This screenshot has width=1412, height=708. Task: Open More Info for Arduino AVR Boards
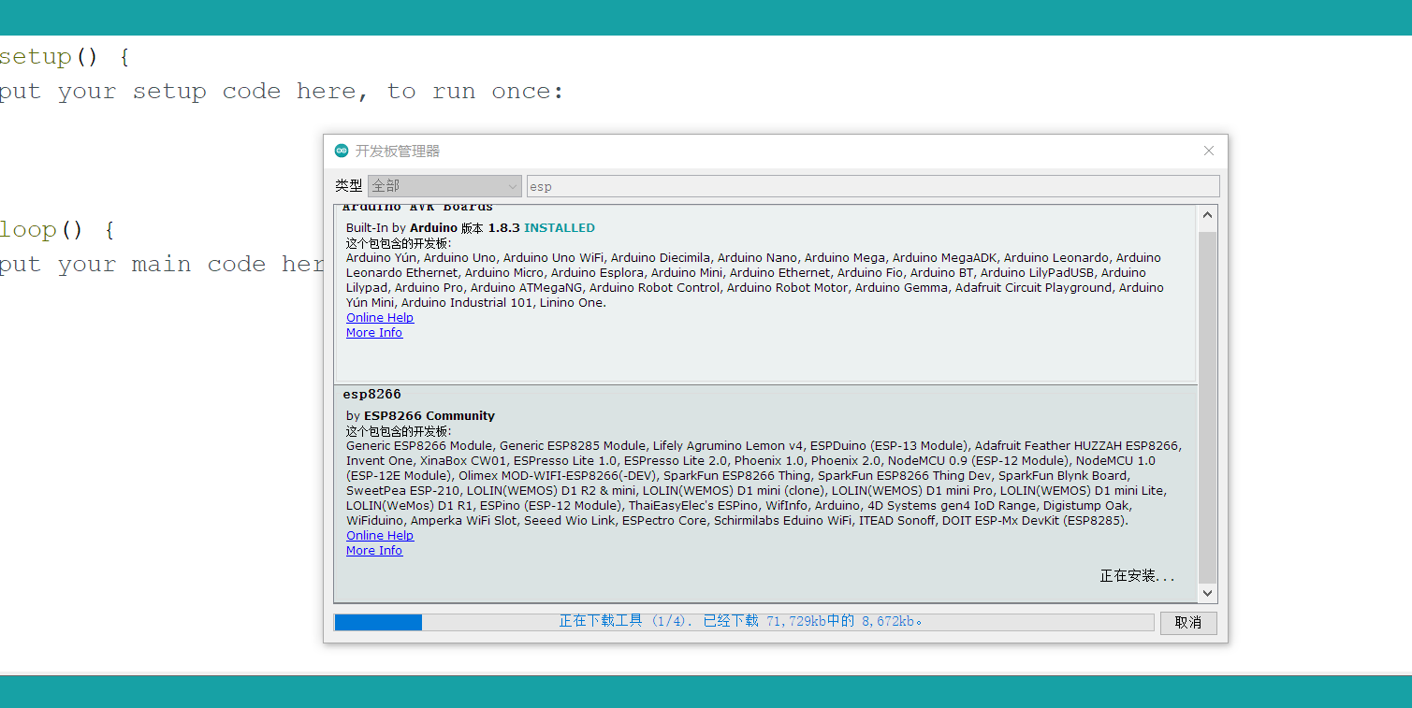[374, 333]
